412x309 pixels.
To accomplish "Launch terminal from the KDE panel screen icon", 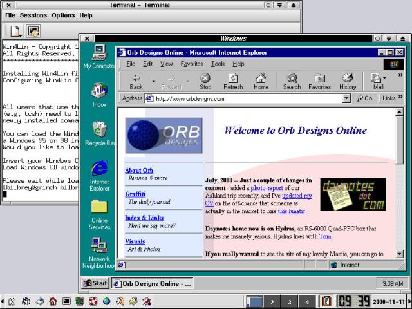I will click(66, 301).
